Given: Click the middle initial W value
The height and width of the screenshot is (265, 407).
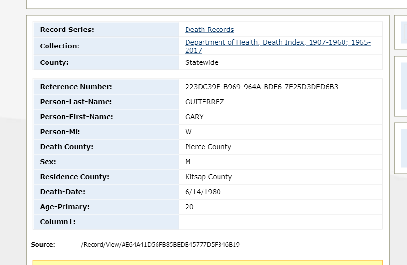Looking at the screenshot, I should (188, 132).
